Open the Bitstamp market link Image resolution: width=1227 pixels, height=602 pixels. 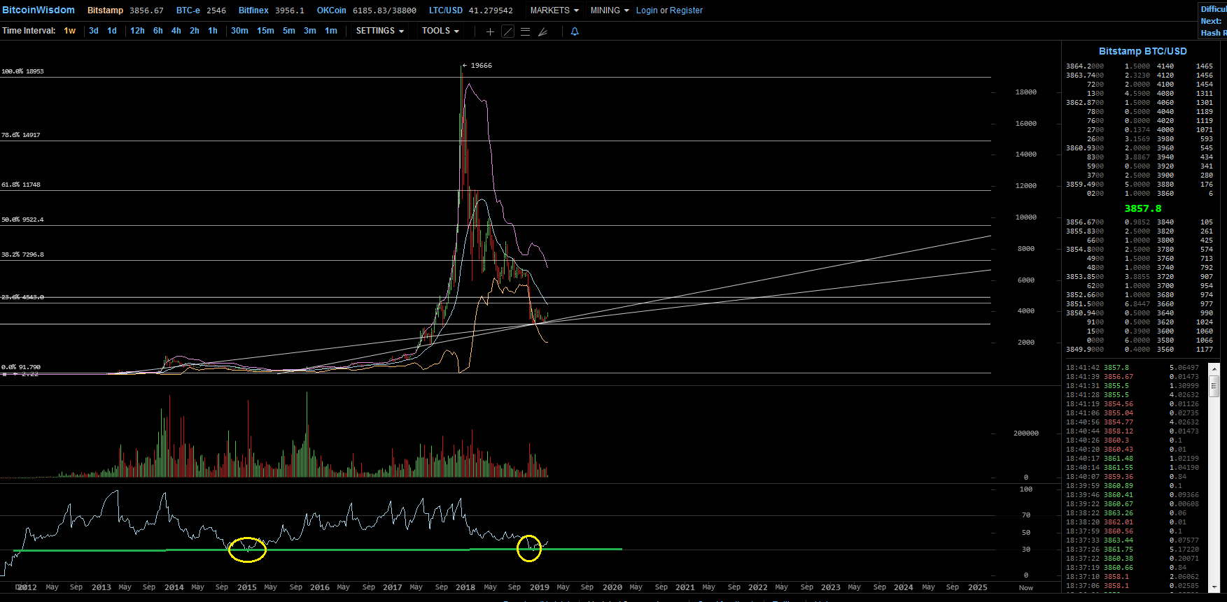point(105,10)
